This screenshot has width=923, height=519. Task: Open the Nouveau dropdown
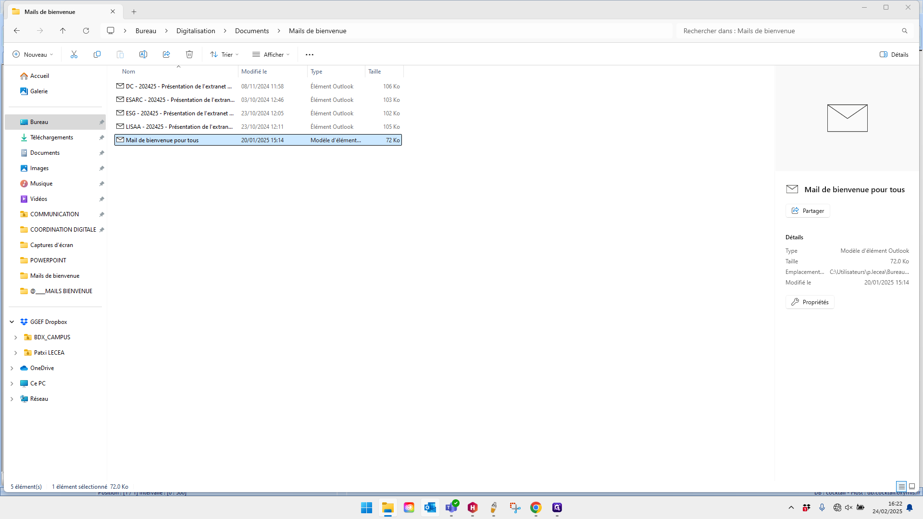[33, 54]
